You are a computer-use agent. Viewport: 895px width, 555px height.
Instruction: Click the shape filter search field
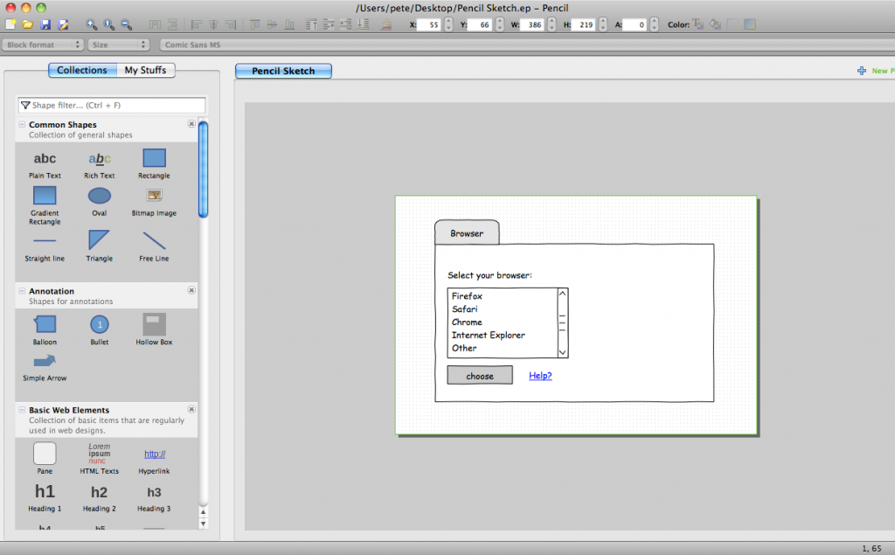click(x=109, y=104)
